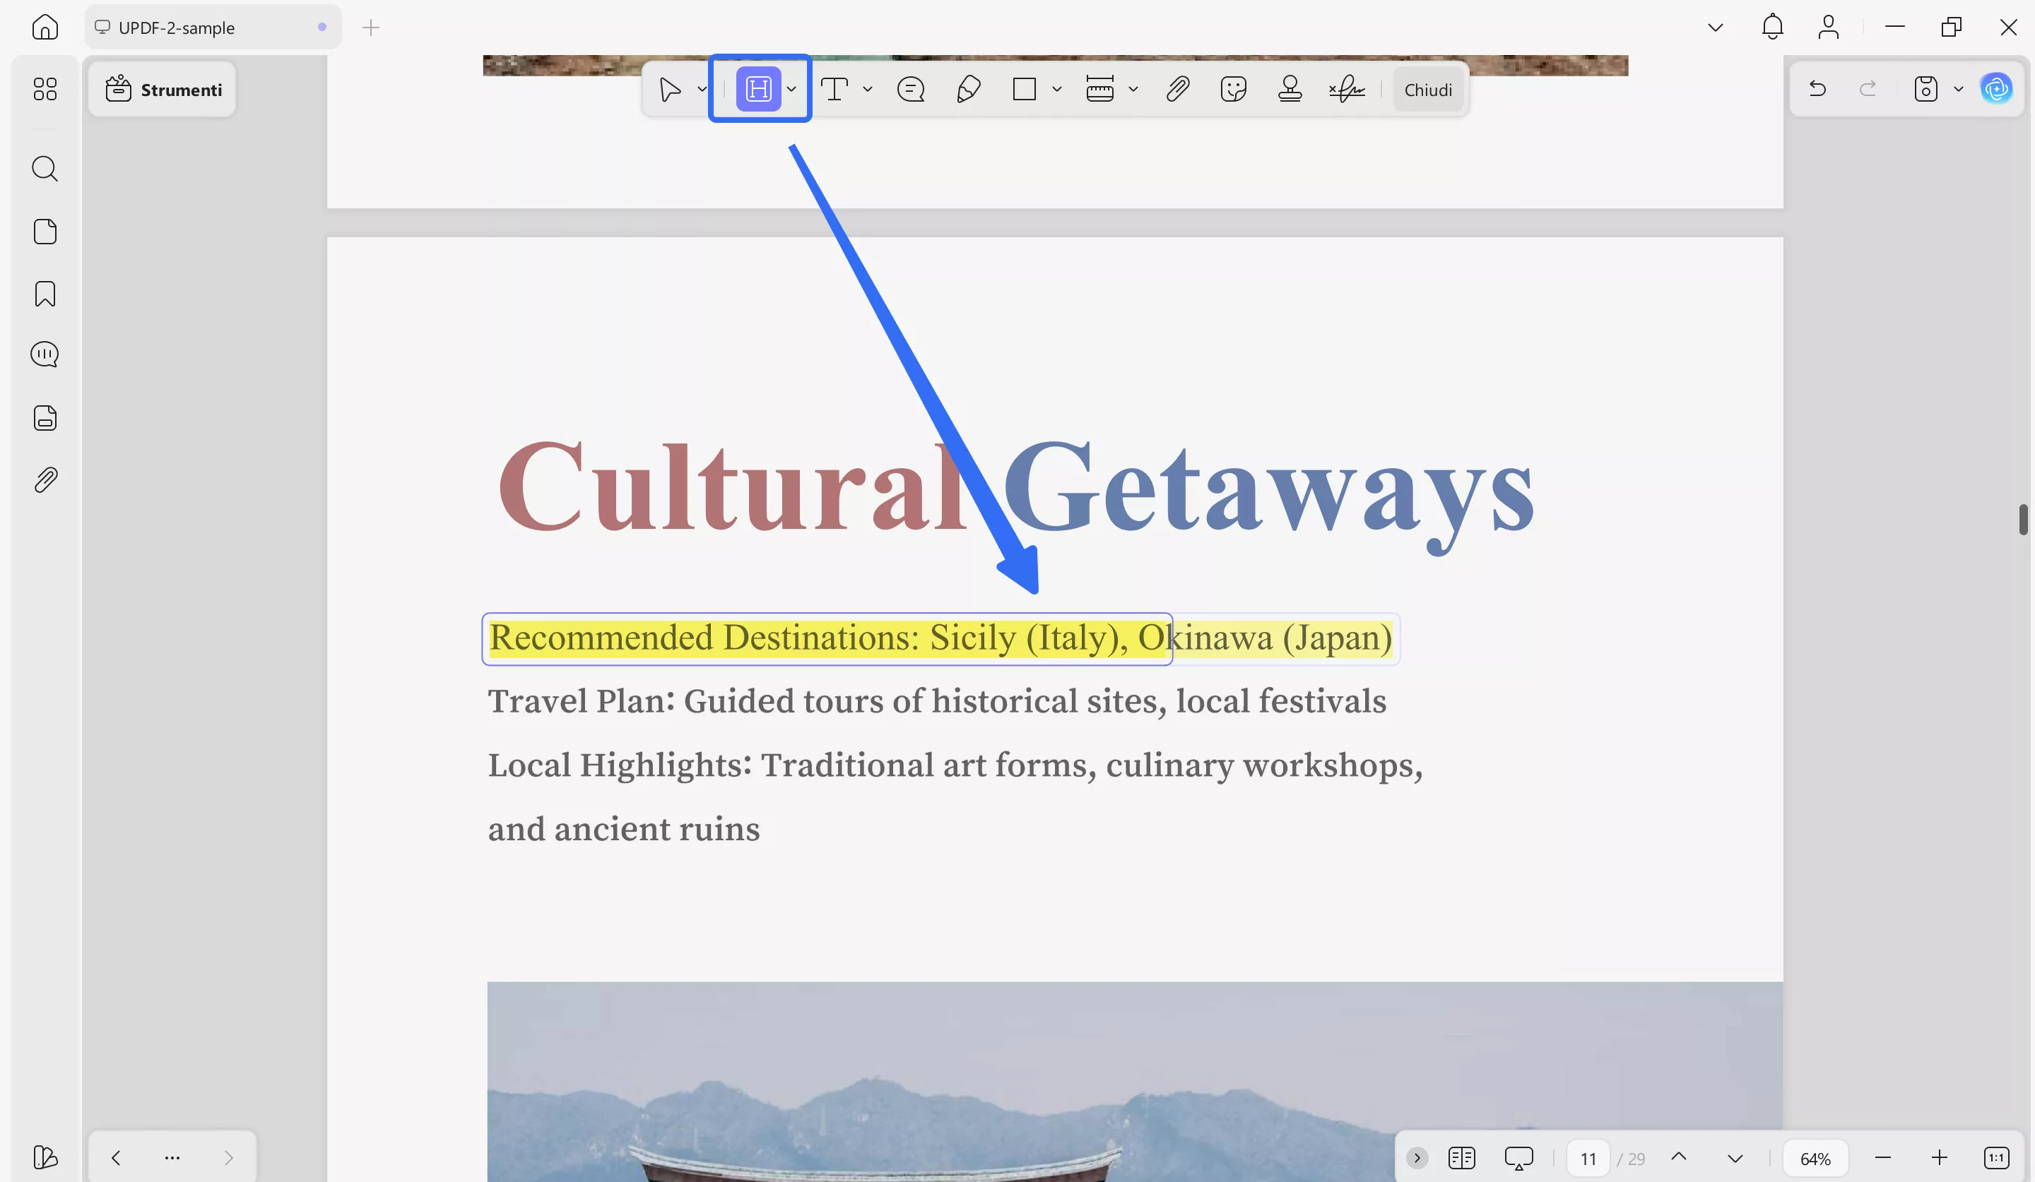The height and width of the screenshot is (1182, 2035).
Task: Expand the save options dropdown arrow
Action: pyautogui.click(x=1958, y=89)
